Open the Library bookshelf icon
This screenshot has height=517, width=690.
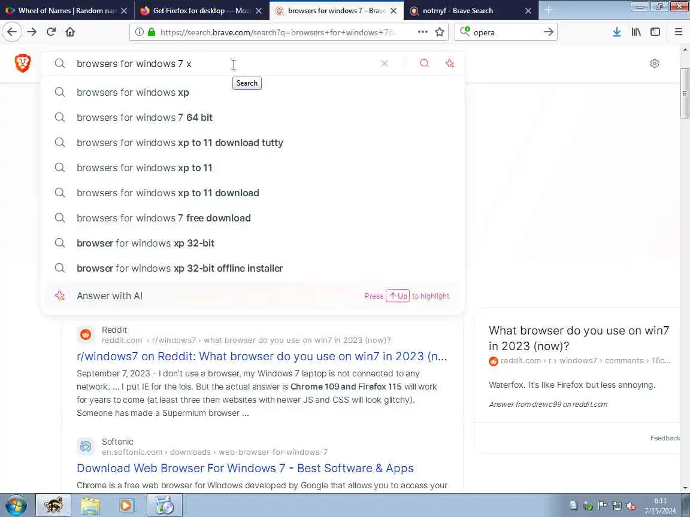[636, 32]
